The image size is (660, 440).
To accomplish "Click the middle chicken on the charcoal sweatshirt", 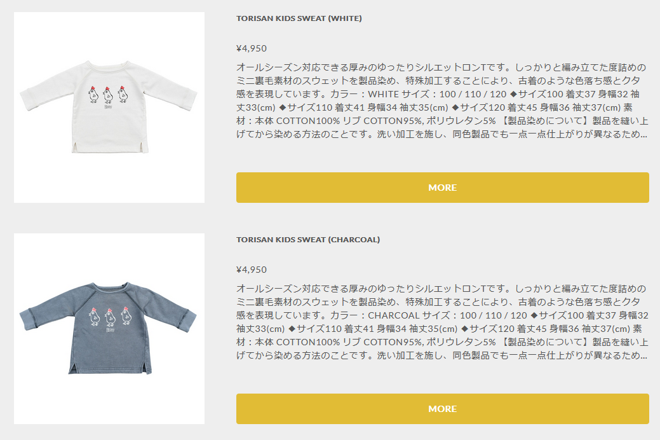I will (109, 317).
